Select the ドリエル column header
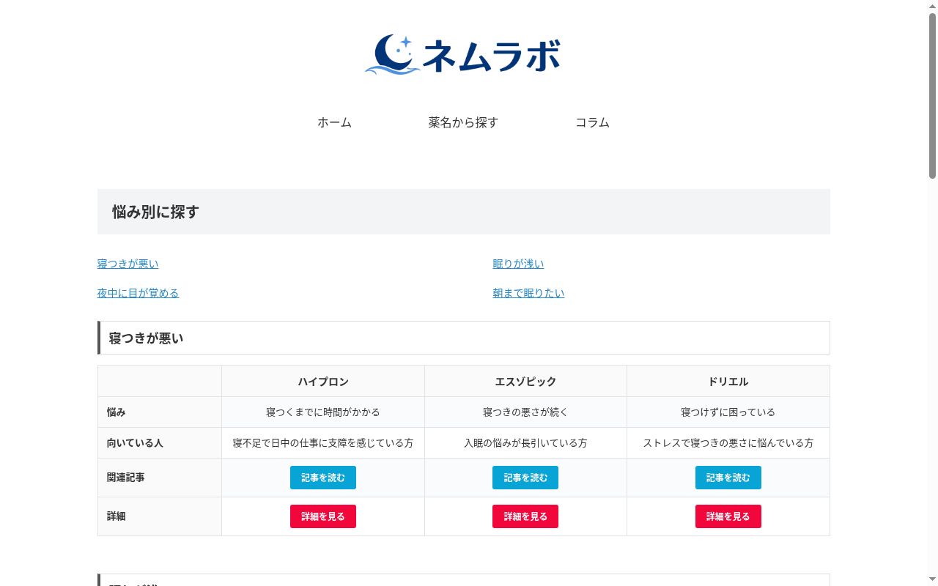The image size is (938, 586). coord(728,382)
